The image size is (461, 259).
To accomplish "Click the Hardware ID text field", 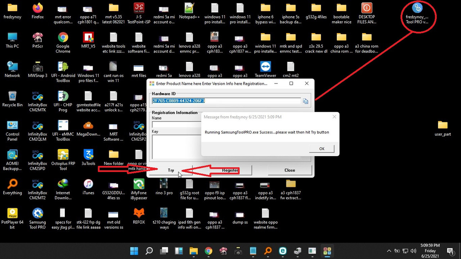I will (x=226, y=101).
